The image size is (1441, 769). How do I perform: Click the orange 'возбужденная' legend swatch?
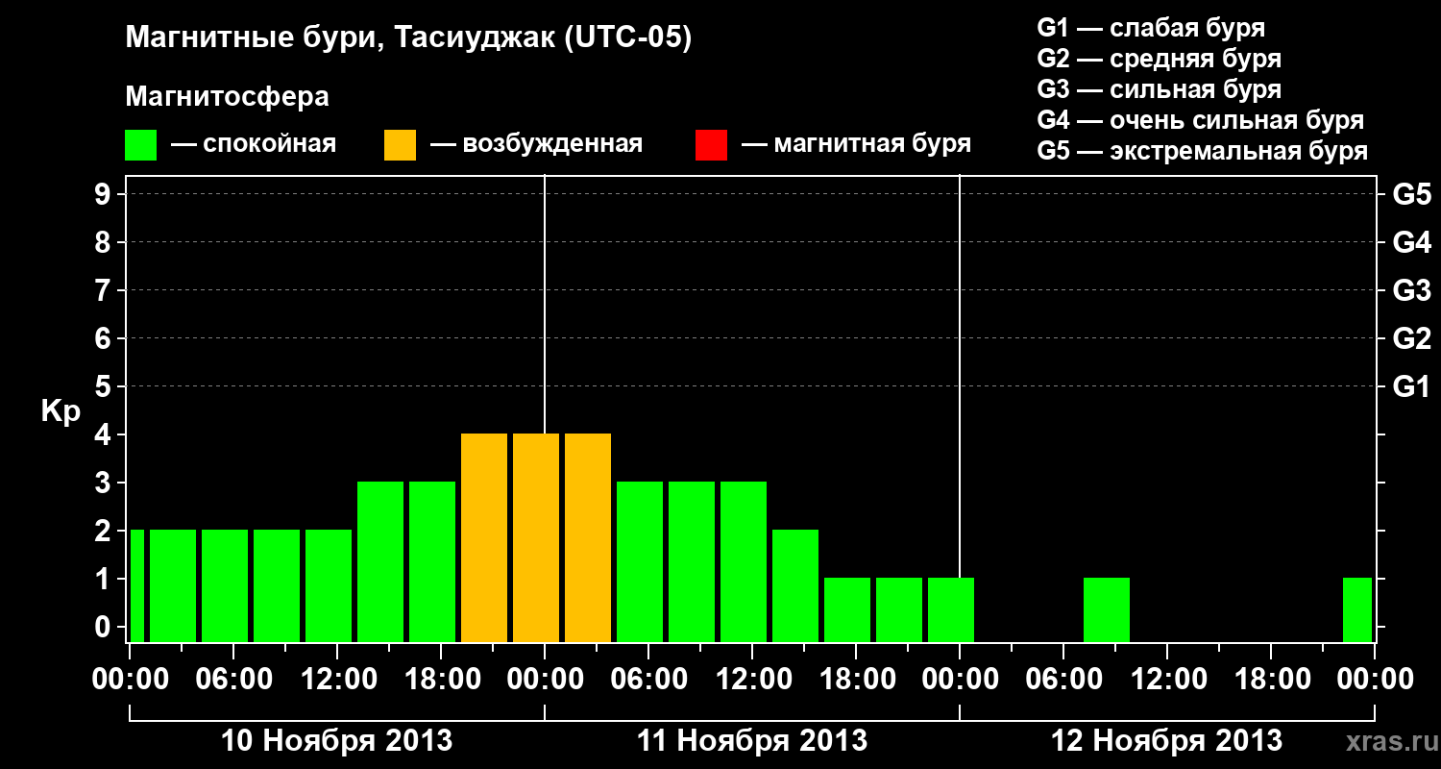pos(400,145)
